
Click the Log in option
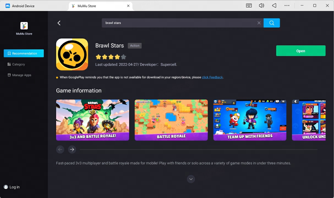pyautogui.click(x=12, y=187)
